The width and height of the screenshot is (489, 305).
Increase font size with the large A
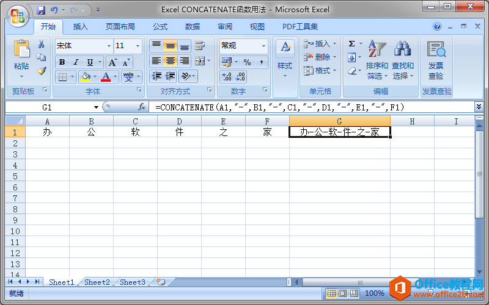pyautogui.click(x=112, y=62)
